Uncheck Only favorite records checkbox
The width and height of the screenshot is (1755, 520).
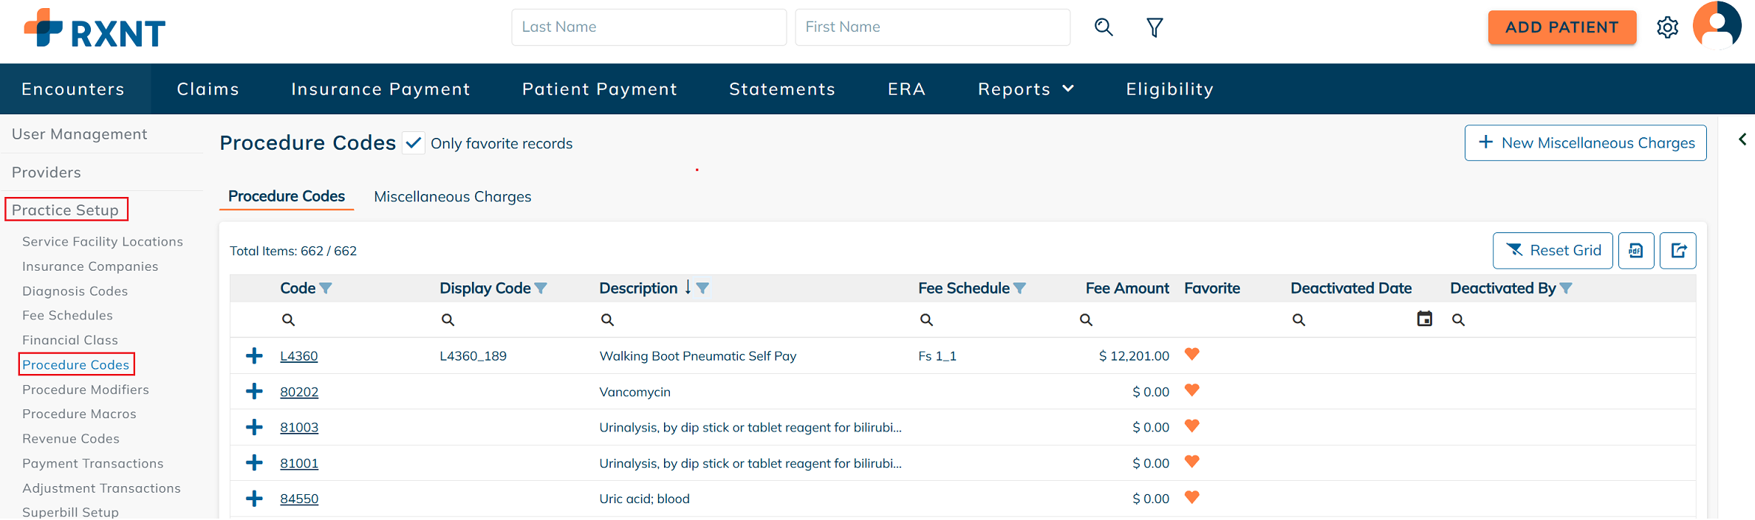coord(414,142)
